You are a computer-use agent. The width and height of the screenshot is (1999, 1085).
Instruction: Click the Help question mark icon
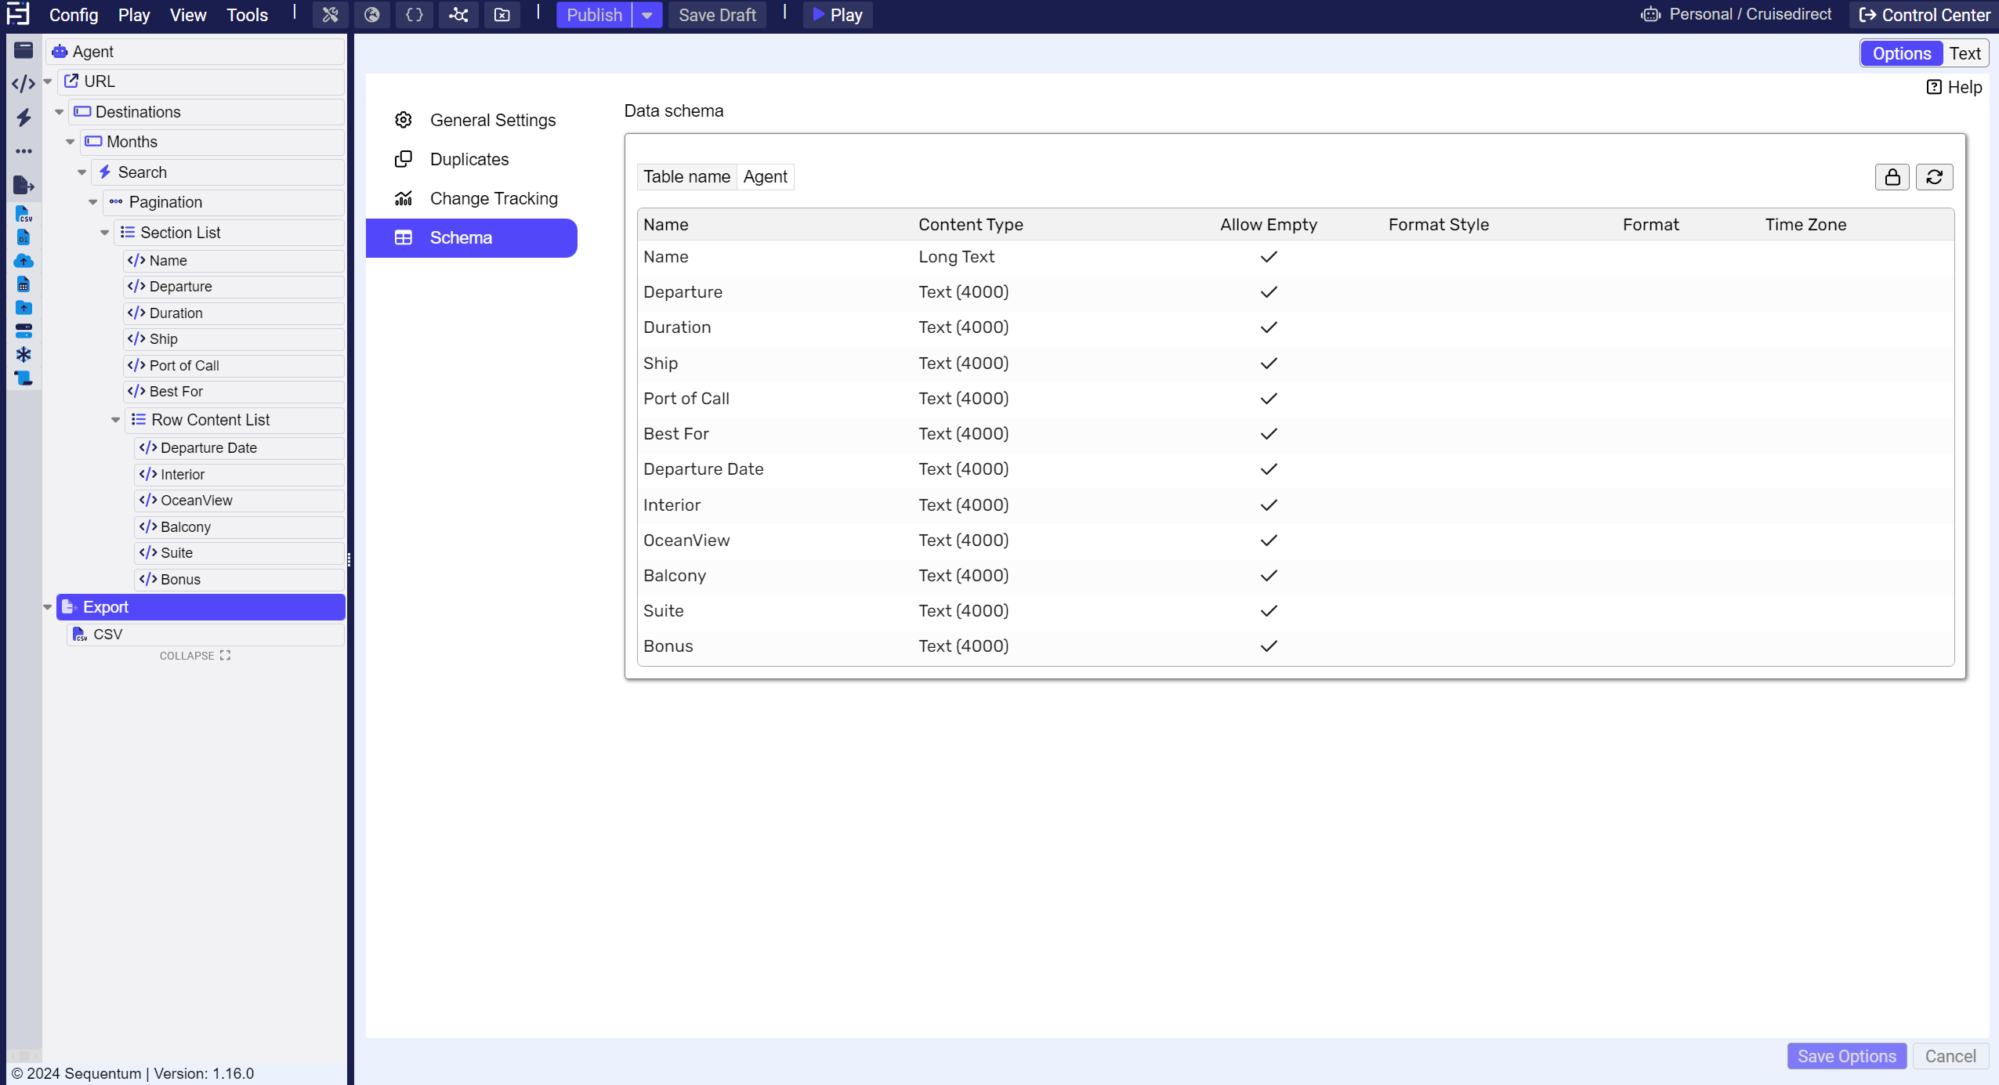1934,87
